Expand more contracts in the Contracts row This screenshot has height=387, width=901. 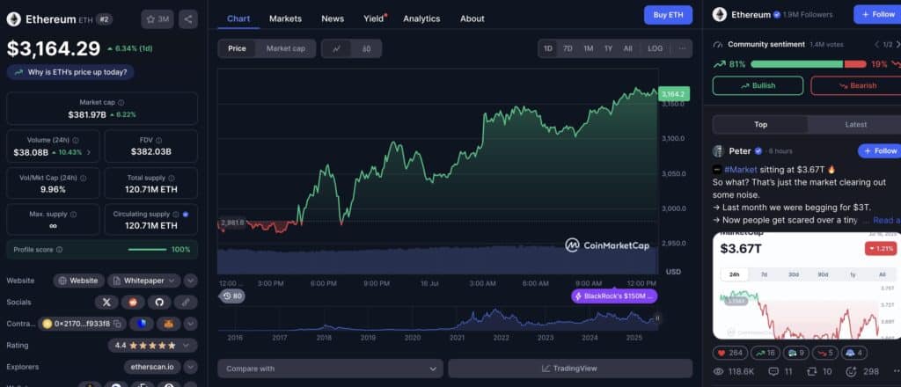click(x=191, y=324)
